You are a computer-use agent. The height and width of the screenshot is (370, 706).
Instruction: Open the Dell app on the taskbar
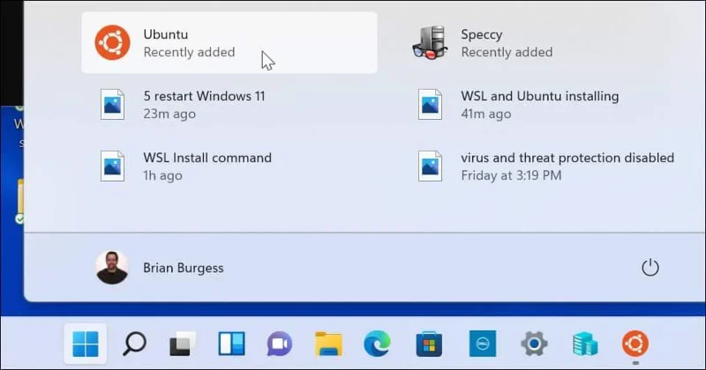pyautogui.click(x=482, y=344)
